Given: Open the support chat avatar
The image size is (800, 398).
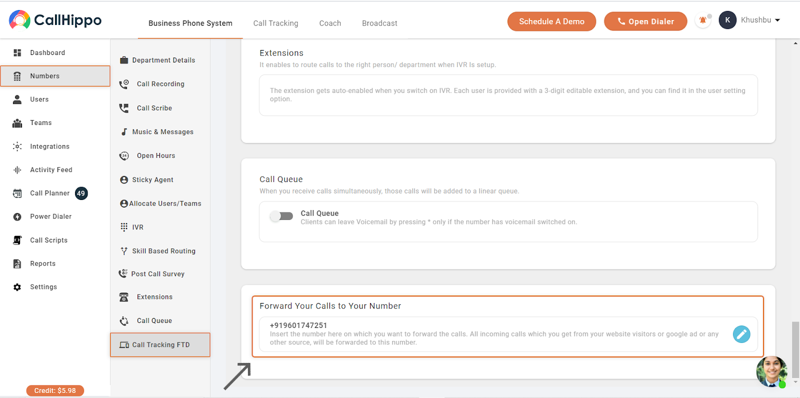Looking at the screenshot, I should pyautogui.click(x=771, y=371).
